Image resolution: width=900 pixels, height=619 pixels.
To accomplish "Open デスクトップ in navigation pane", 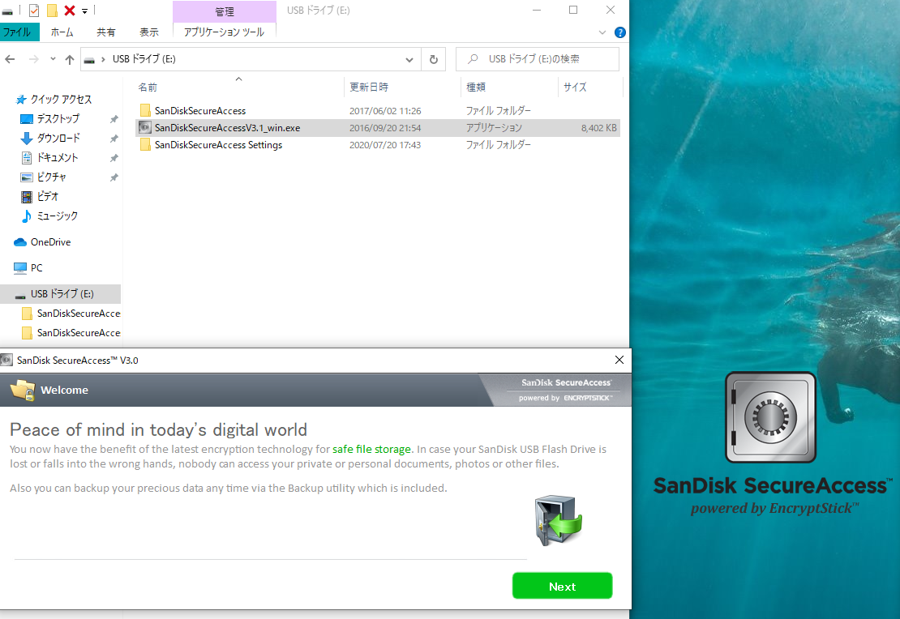I will (58, 119).
